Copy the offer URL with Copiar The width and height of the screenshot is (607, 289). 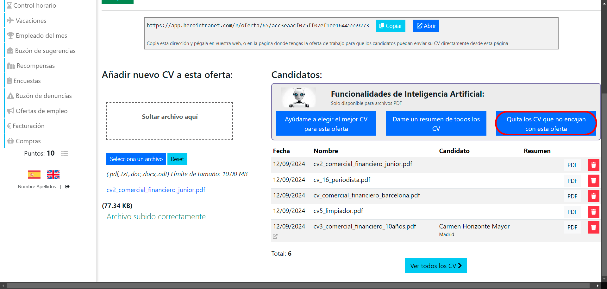[x=391, y=26]
